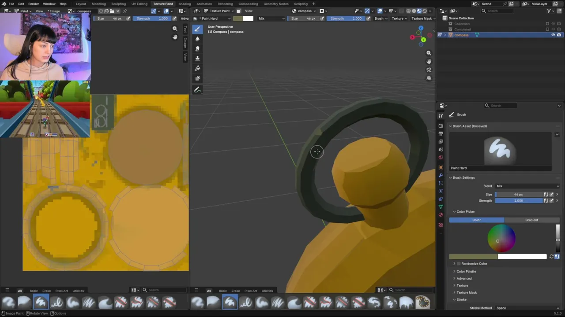Open the Texture properties checker tab
Image resolution: width=565 pixels, height=317 pixels.
441,225
